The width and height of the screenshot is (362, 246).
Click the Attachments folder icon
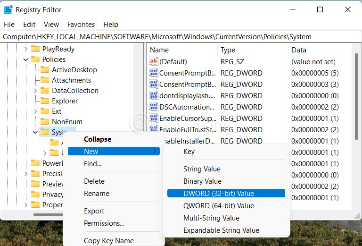pos(45,80)
